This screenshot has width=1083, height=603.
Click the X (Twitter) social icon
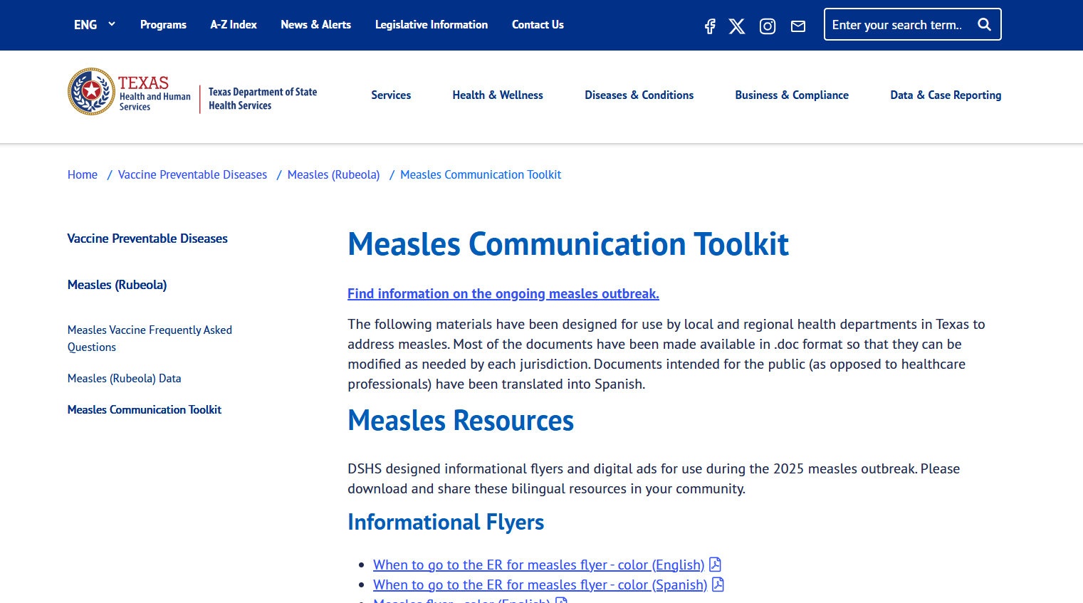(x=737, y=26)
